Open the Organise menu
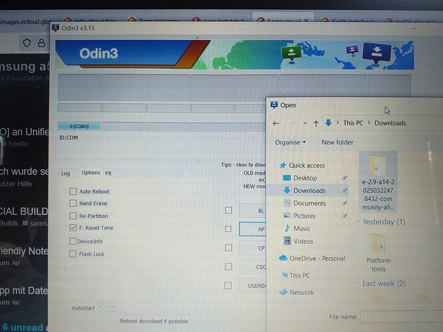The height and width of the screenshot is (332, 443). click(x=291, y=143)
